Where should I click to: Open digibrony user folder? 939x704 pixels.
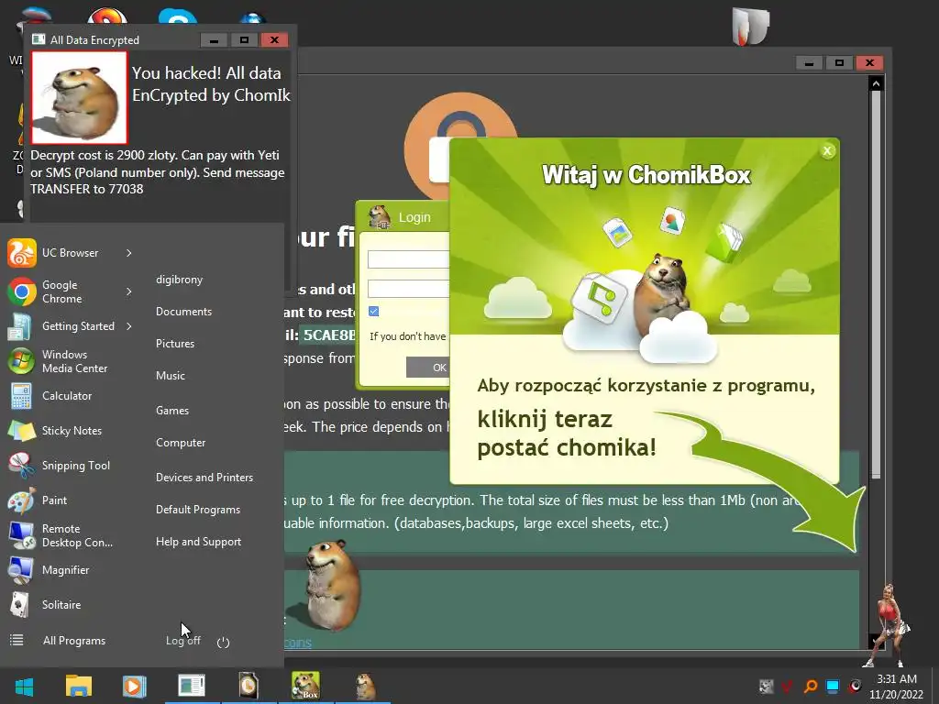tap(179, 280)
